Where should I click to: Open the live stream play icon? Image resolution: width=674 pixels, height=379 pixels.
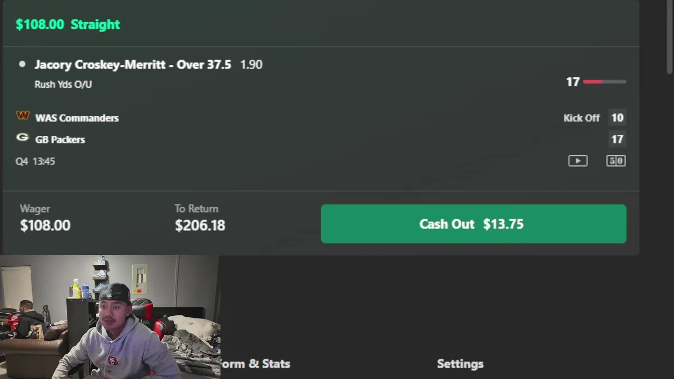click(578, 161)
